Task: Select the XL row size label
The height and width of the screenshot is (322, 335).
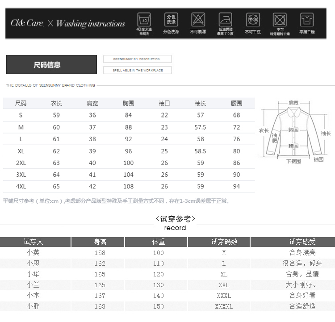Action: tap(21, 151)
